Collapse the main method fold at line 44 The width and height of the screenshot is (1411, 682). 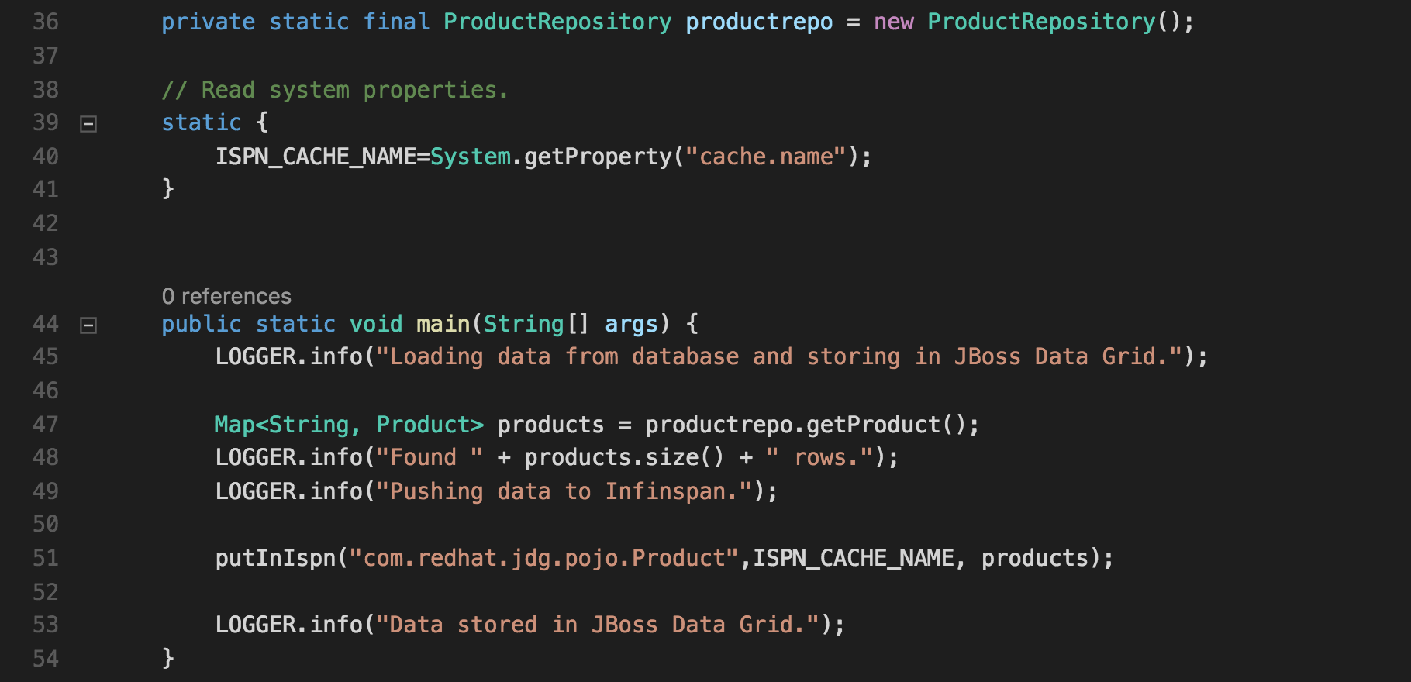click(88, 325)
